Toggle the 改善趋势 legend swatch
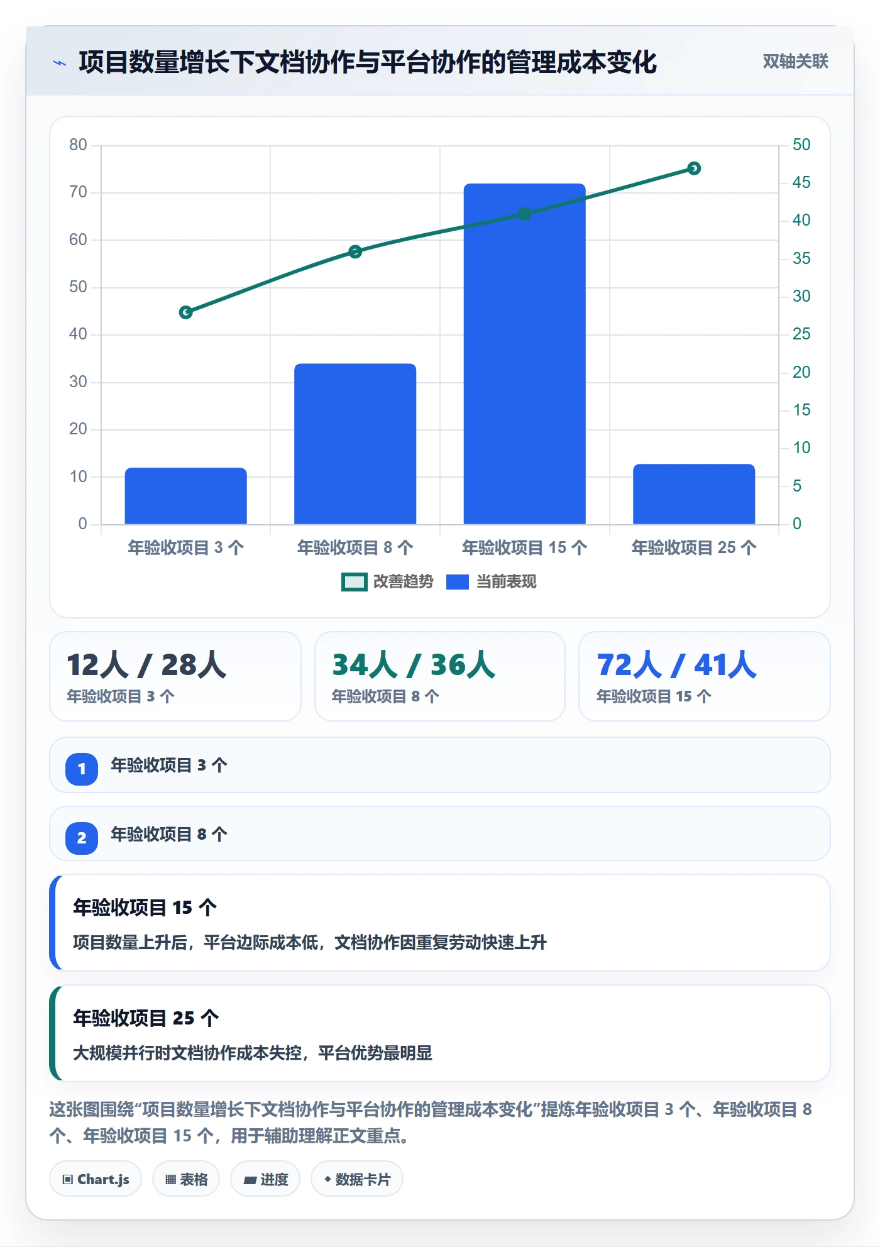Screen dimensions: 880x1247 coord(354,582)
